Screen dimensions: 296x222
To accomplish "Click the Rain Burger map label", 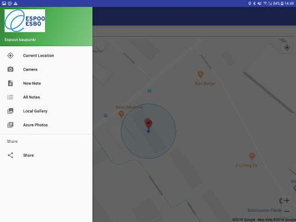I will 205,83.
